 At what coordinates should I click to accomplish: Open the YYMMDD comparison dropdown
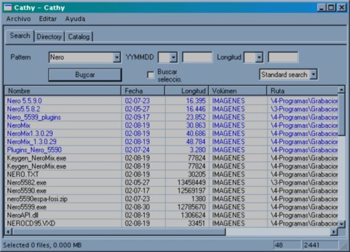point(173,58)
